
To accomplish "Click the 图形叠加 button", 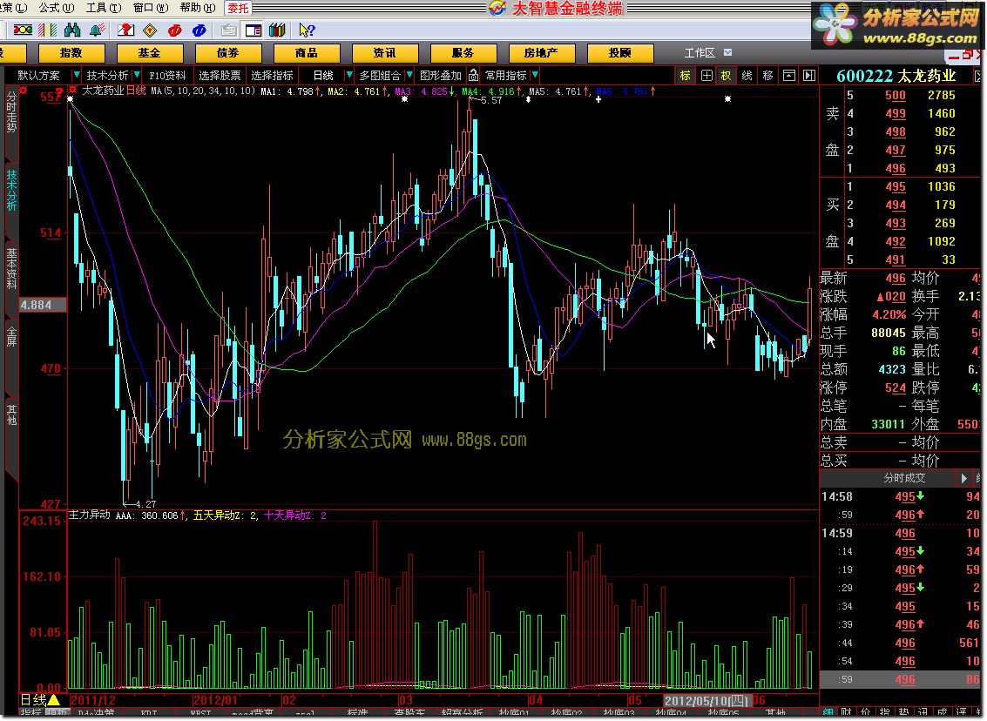I will (x=441, y=76).
